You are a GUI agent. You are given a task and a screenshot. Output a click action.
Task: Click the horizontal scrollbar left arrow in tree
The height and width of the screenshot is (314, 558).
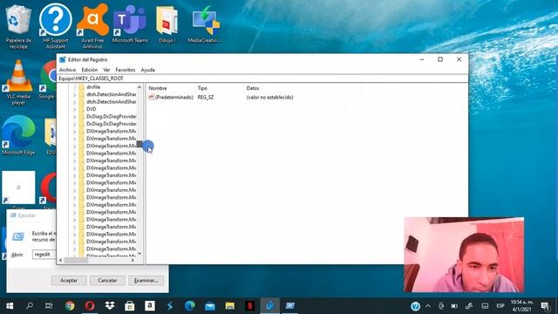click(x=60, y=260)
